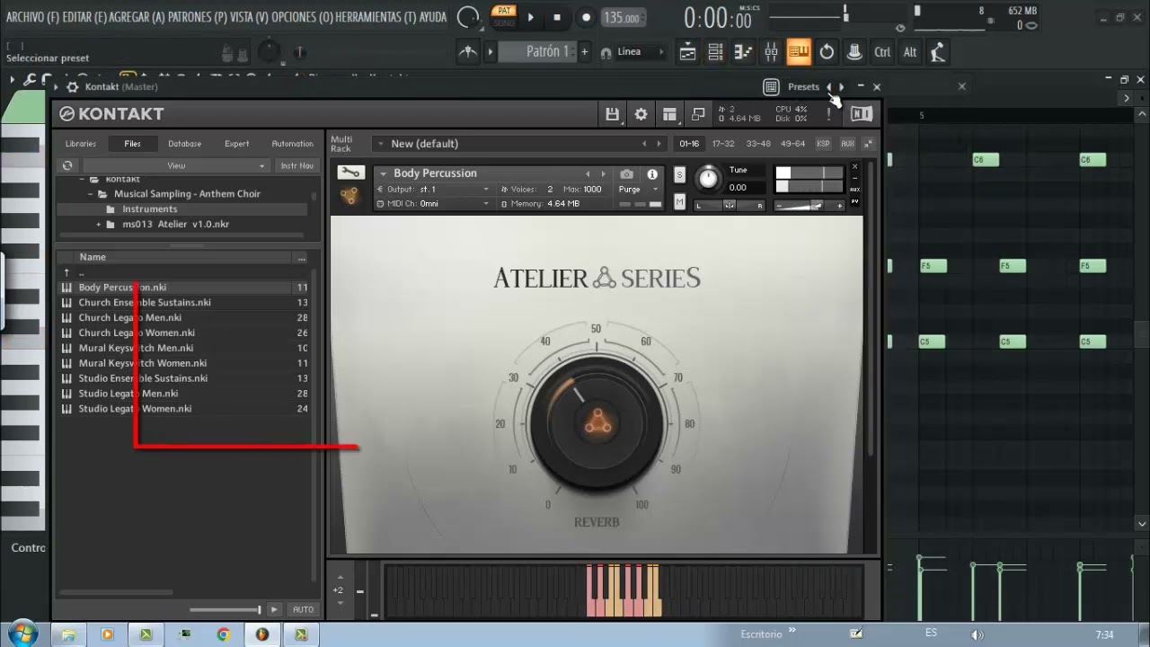Open the FL Studio channel rack
The width and height of the screenshot is (1150, 647).
tap(715, 52)
